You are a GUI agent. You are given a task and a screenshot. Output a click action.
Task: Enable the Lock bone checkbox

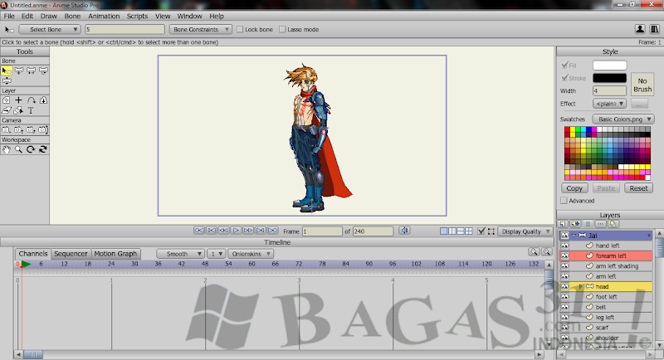[240, 29]
